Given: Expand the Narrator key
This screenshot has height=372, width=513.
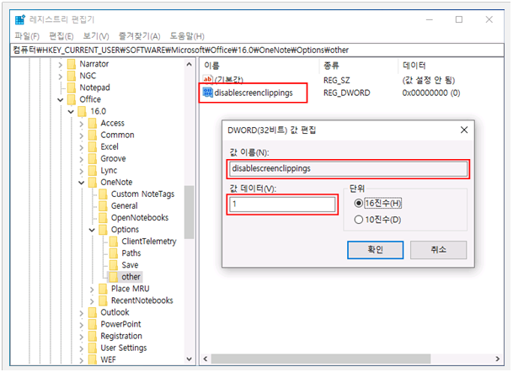Looking at the screenshot, I should click(x=60, y=65).
